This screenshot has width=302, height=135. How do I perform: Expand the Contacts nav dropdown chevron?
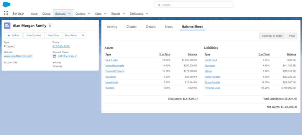tap(89, 14)
